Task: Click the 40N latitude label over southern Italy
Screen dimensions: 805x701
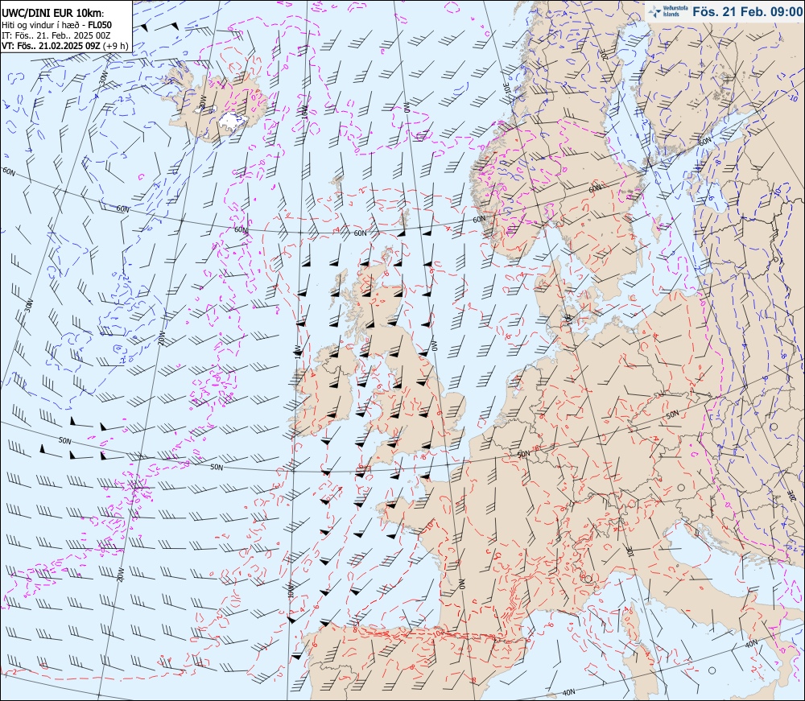Action: 751,643
